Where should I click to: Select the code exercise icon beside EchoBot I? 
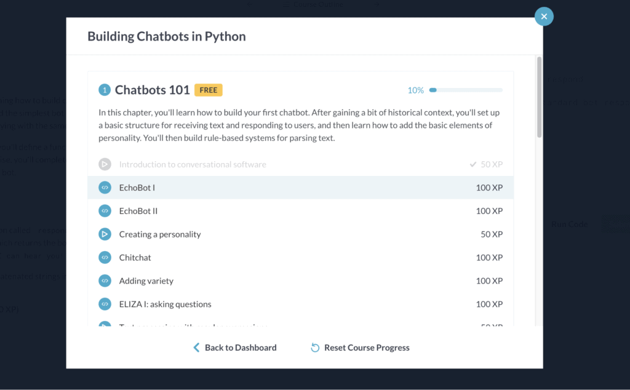coord(105,187)
